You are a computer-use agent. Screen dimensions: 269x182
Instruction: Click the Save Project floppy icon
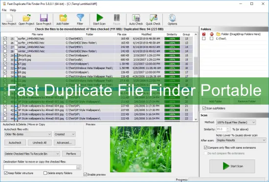click(x=44, y=18)
